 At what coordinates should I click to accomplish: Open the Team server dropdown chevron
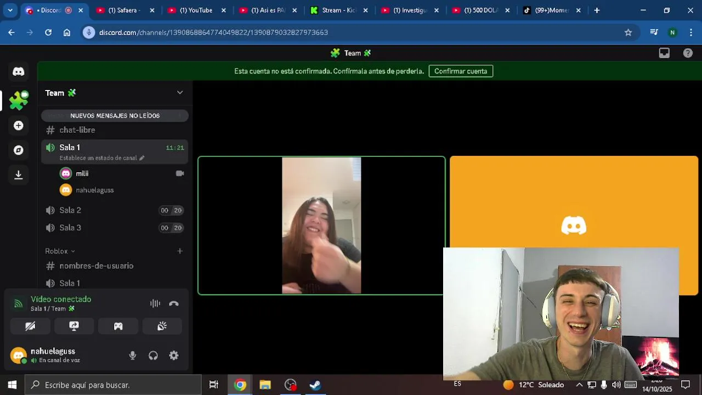[180, 93]
